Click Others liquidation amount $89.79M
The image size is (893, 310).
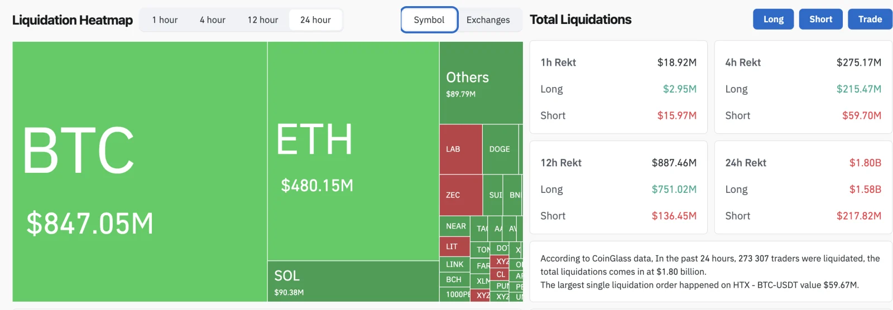pyautogui.click(x=461, y=94)
